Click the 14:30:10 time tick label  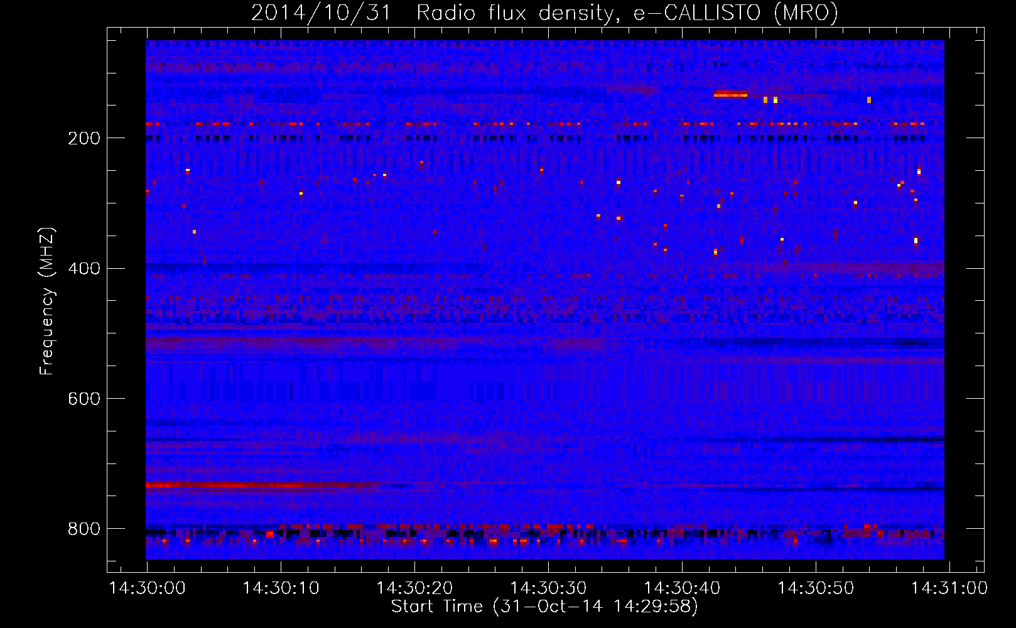coord(281,588)
